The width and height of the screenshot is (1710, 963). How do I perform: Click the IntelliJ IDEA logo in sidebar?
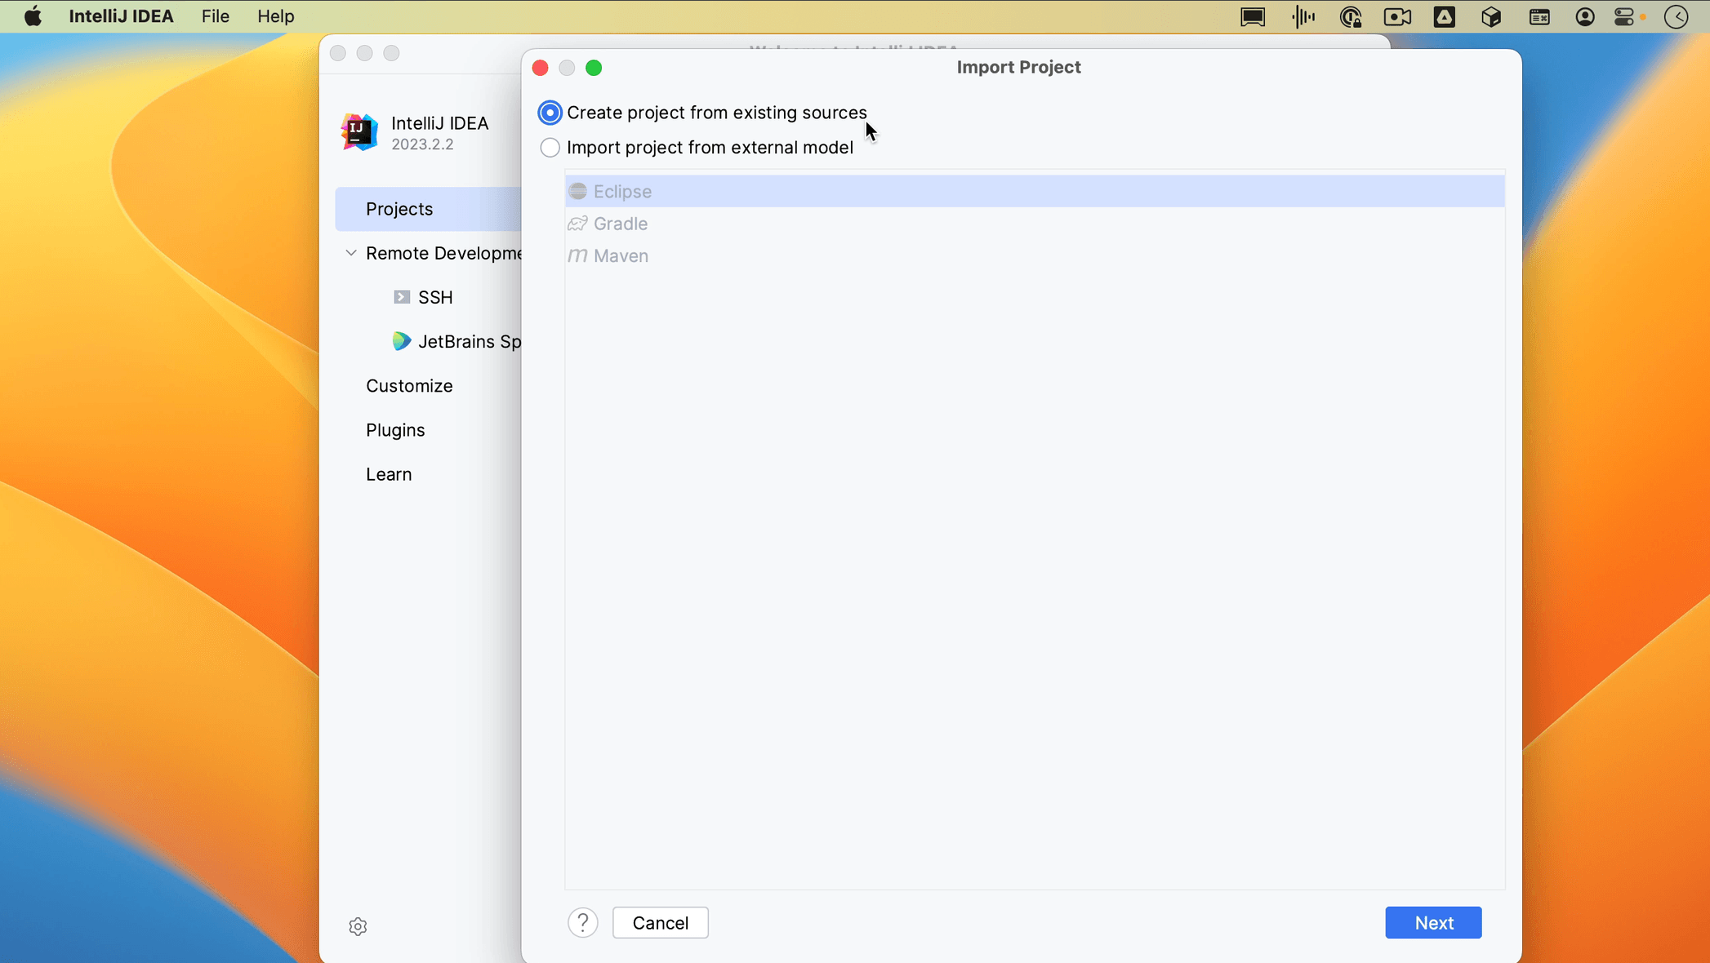click(358, 132)
